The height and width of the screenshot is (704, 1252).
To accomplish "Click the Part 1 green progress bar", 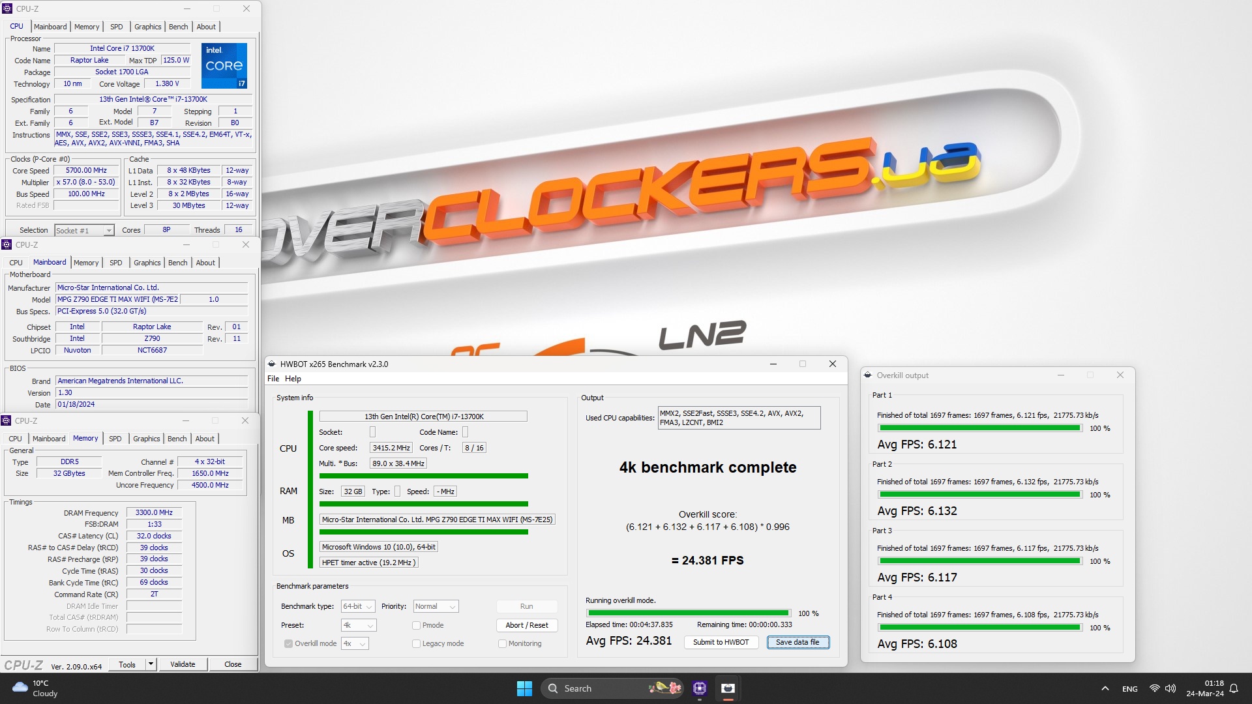I will 980,428.
